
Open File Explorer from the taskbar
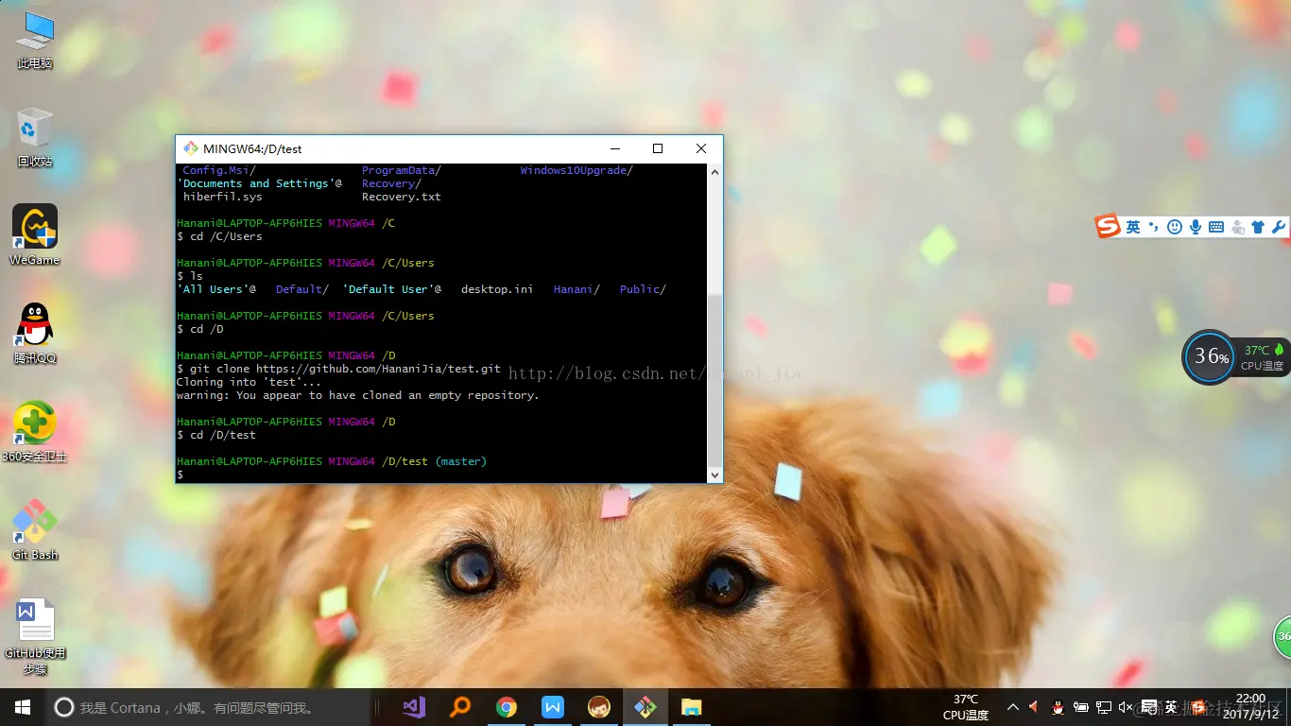tap(692, 707)
